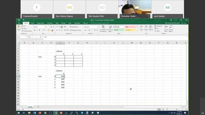This screenshot has width=205, height=115.
Task: Apply the font color red A
Action: click(x=52, y=30)
